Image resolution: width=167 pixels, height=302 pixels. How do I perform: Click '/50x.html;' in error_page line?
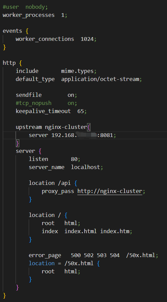click(x=142, y=255)
